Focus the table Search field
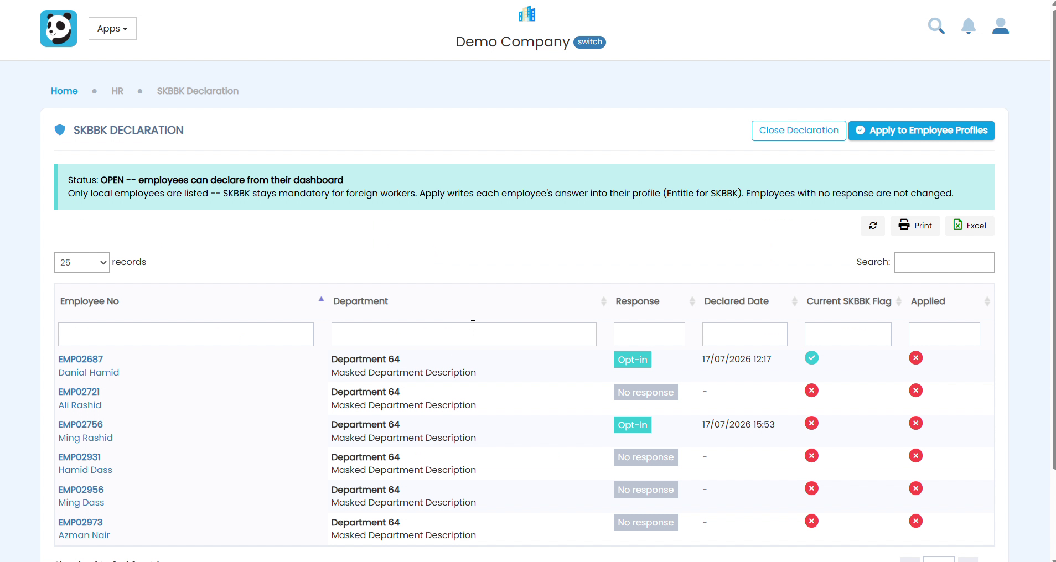1056x562 pixels. (x=944, y=262)
